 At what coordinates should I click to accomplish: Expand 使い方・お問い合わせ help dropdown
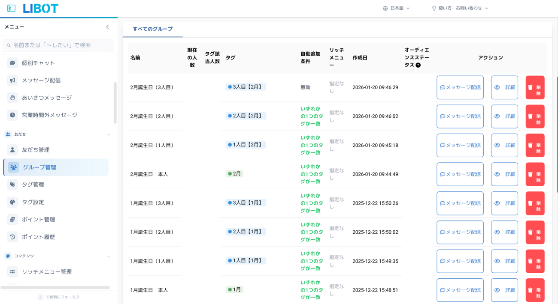tap(460, 8)
